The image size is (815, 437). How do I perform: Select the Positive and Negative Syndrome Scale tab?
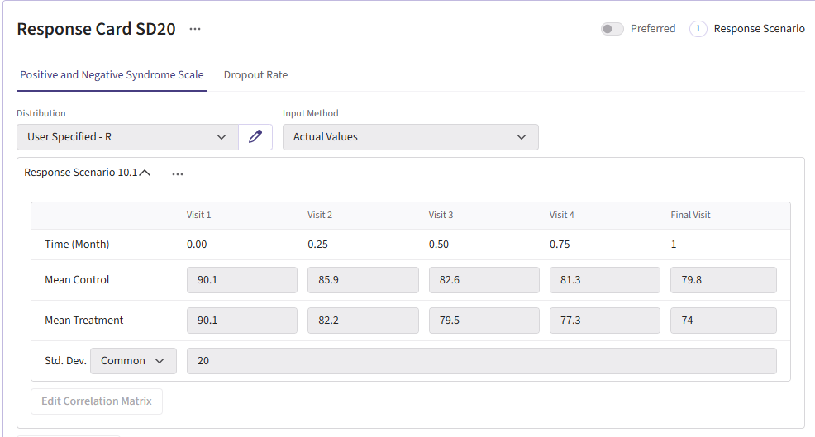(x=112, y=75)
